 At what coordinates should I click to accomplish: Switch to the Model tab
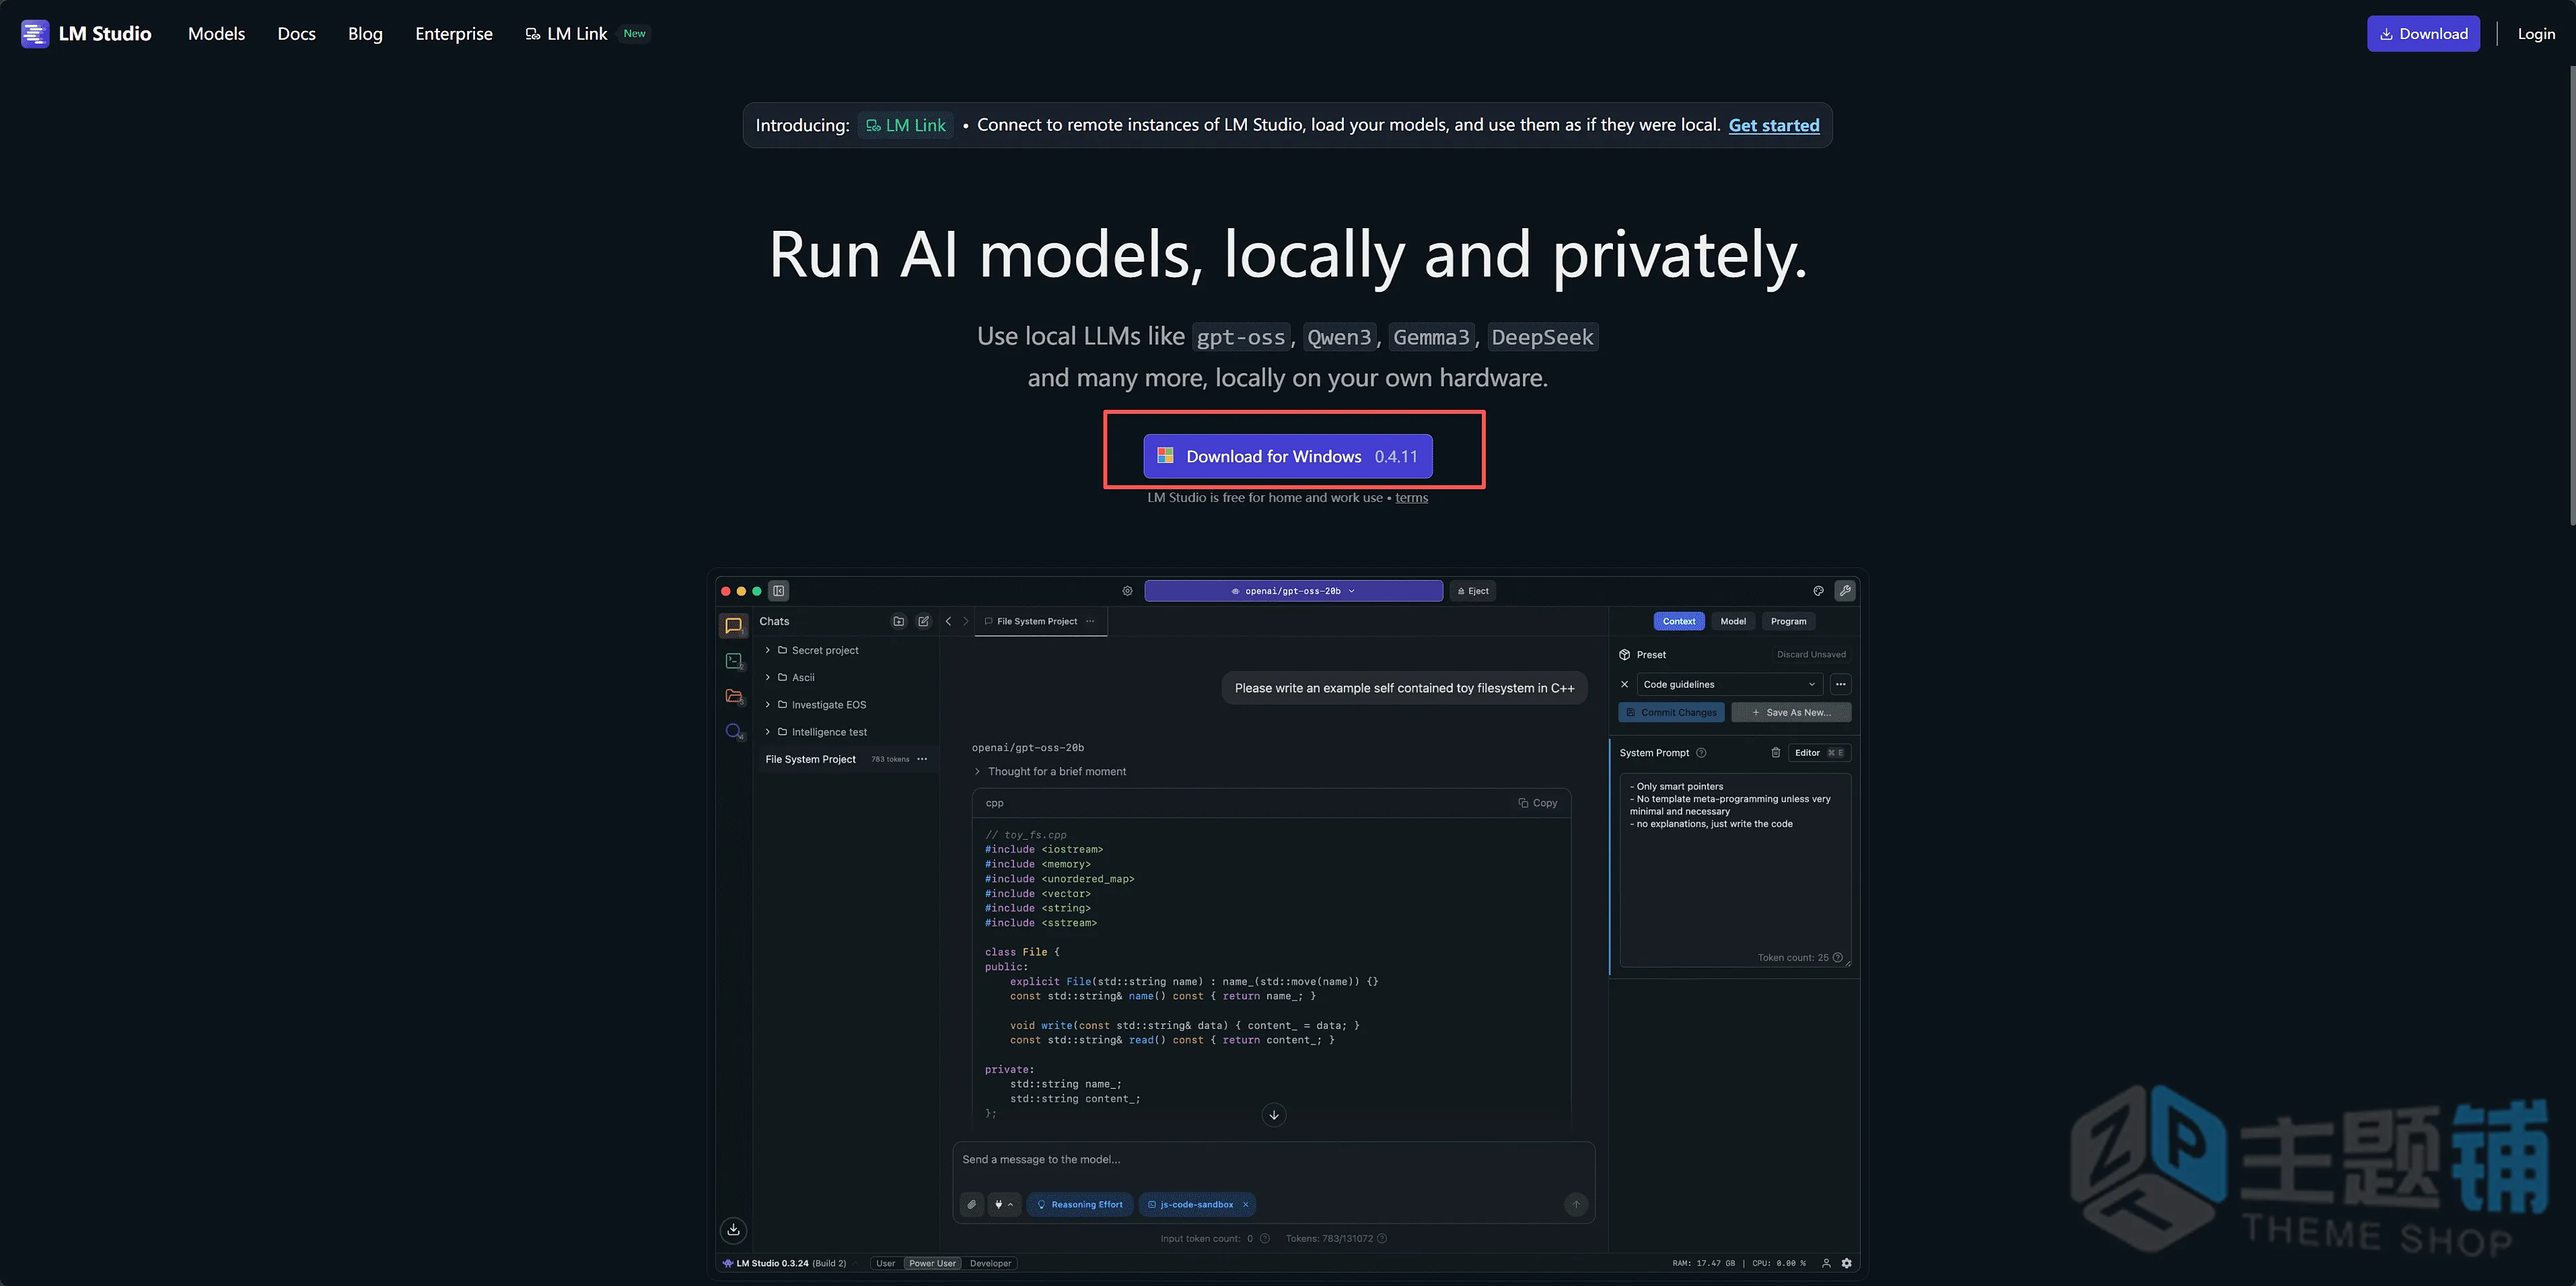(1733, 621)
